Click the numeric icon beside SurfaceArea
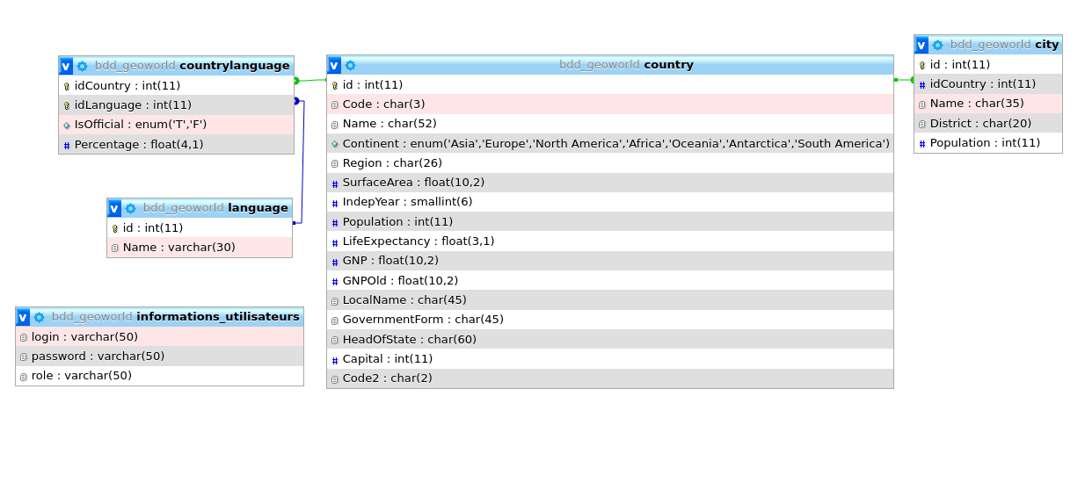The image size is (1085, 490). 335,184
